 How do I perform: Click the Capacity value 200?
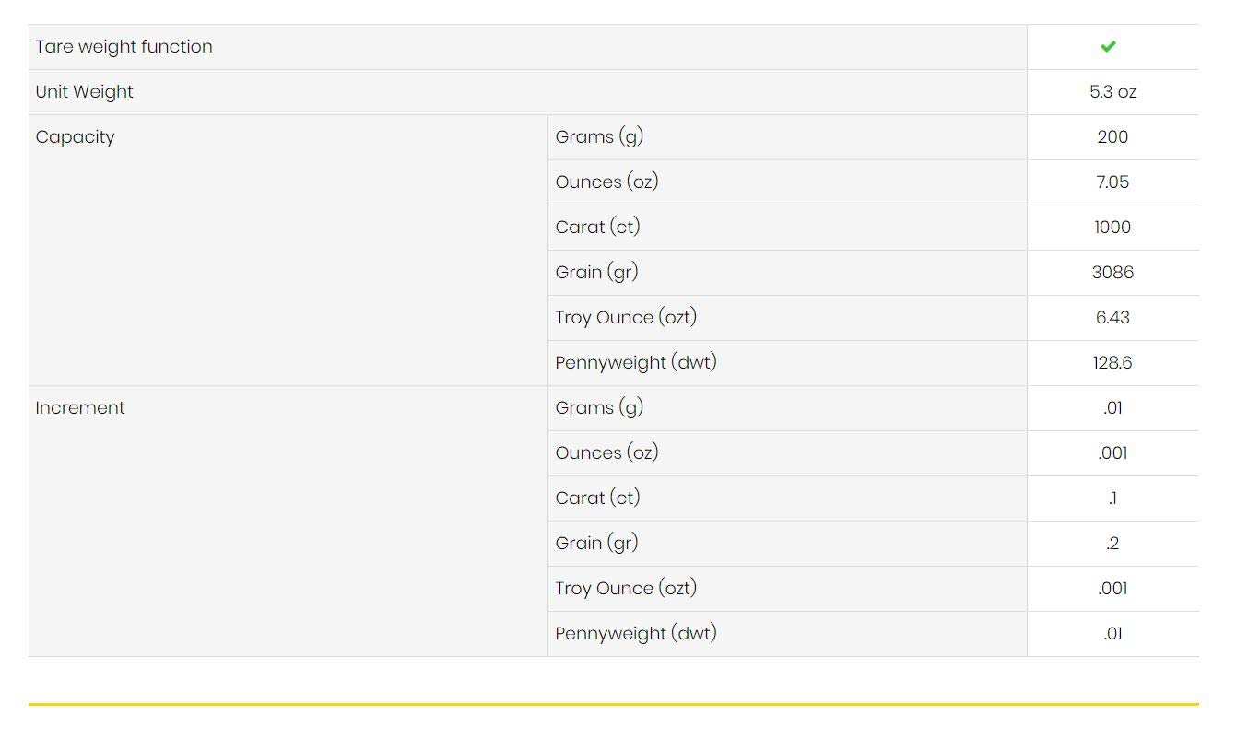[1112, 137]
